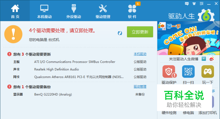Click the 修电脑 label
This screenshot has height=119, width=220.
(x=188, y=113)
